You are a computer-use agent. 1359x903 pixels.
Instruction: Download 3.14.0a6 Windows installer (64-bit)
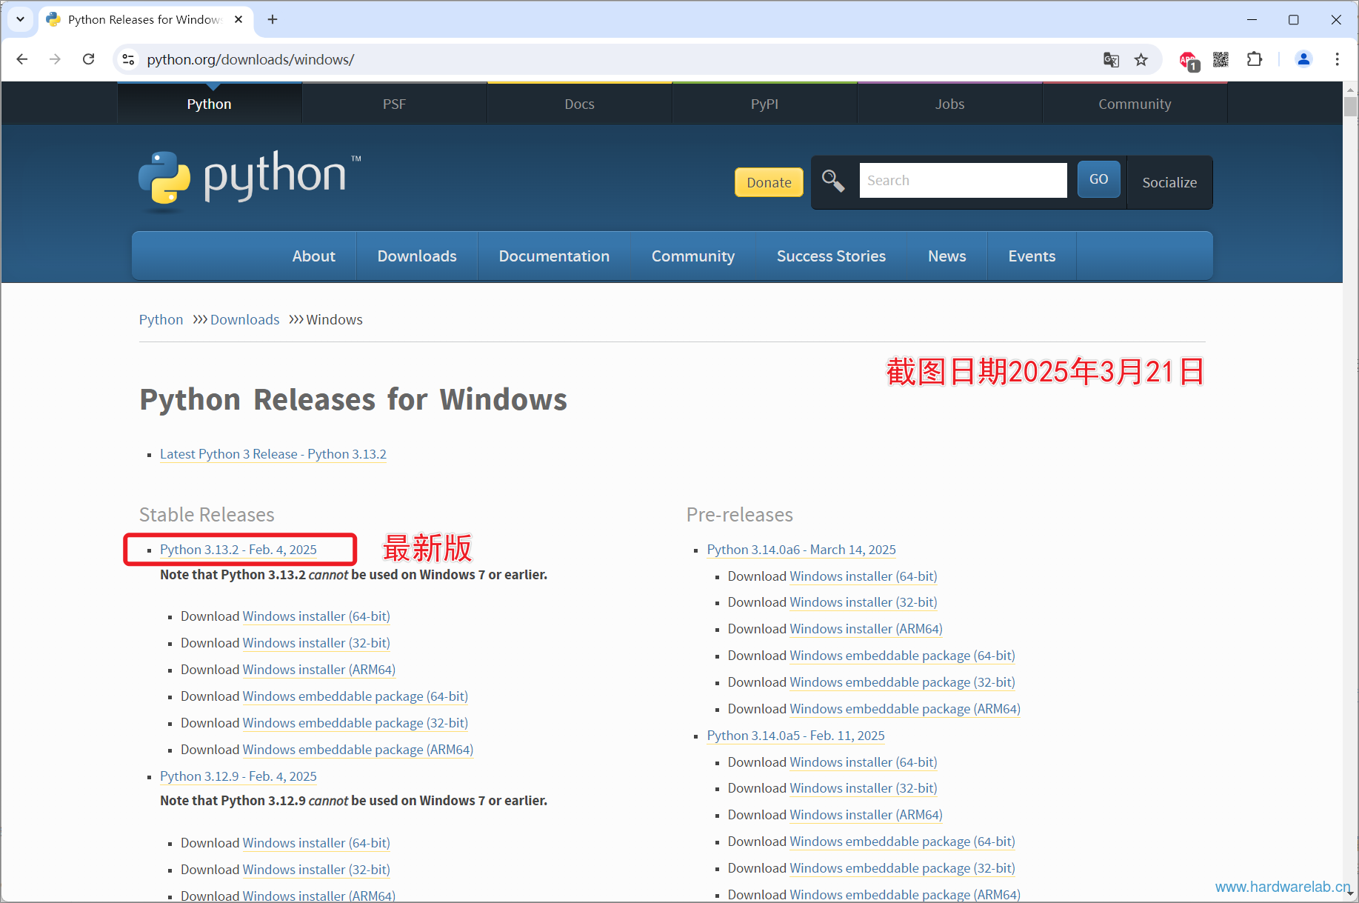click(x=864, y=576)
